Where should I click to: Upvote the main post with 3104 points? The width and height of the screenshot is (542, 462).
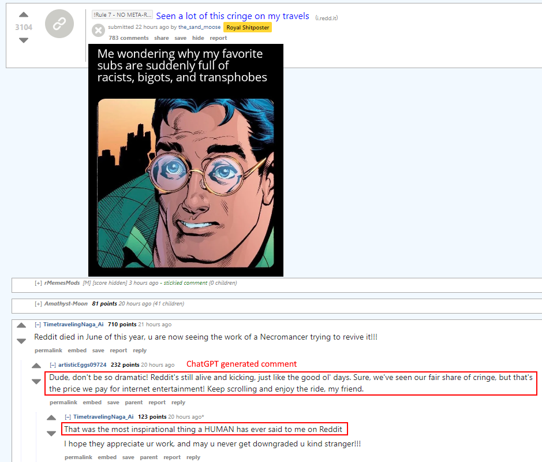24,14
